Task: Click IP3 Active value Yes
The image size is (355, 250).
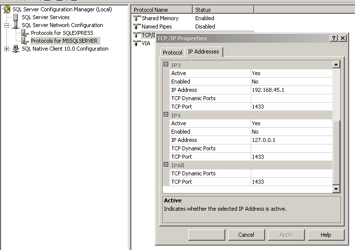Action: click(292, 73)
